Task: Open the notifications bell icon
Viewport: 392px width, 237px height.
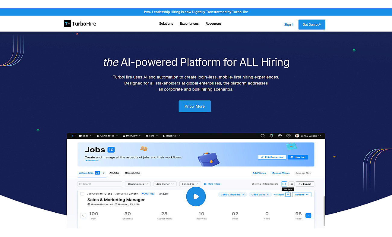Action: (x=271, y=136)
